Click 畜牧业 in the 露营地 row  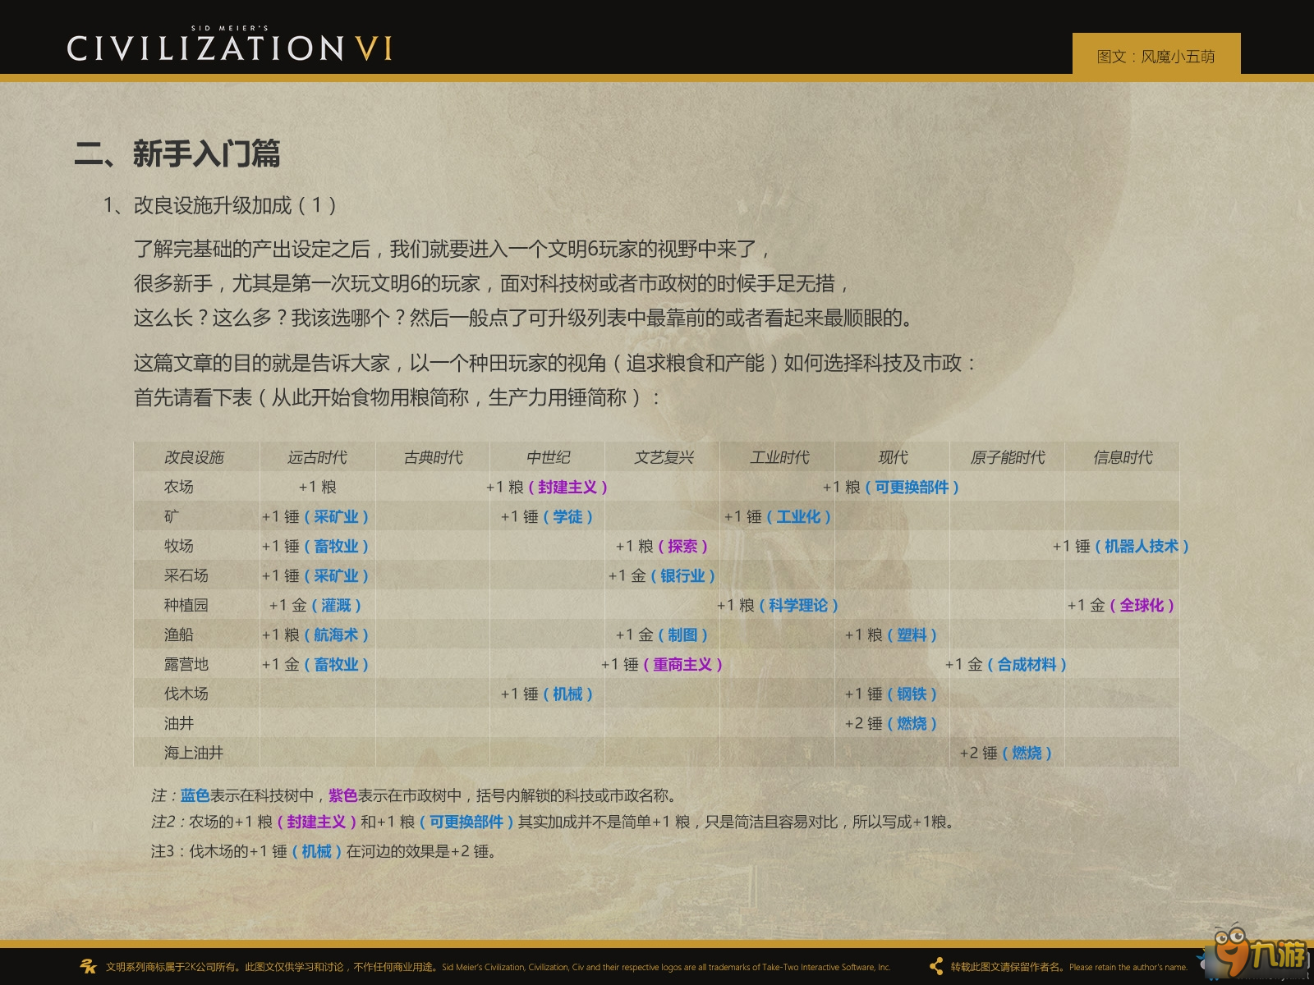point(336,664)
